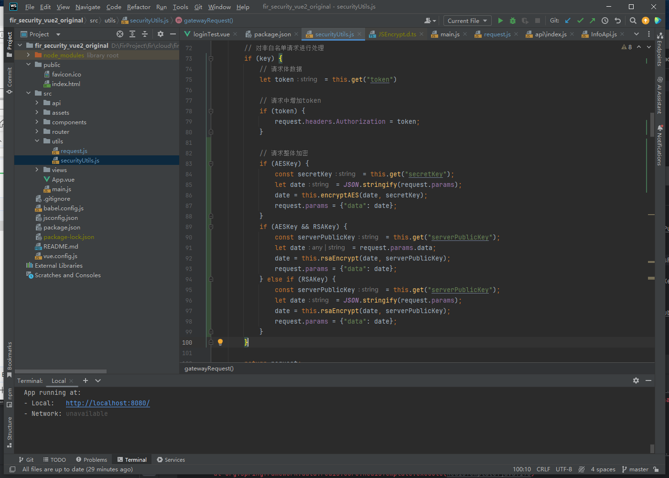Click the warnings indicator showing 8
This screenshot has width=669, height=478.
pyautogui.click(x=627, y=47)
